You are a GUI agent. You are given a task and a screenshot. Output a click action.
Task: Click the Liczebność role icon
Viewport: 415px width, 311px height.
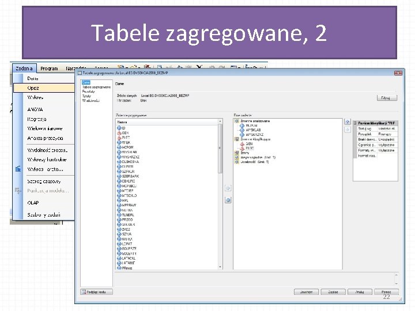point(237,162)
